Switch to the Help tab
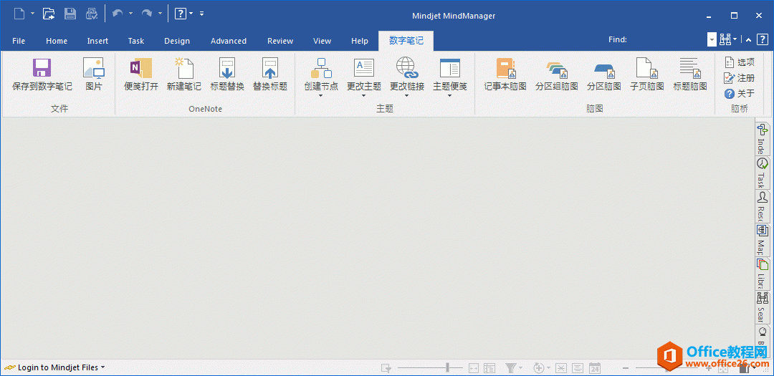 click(360, 41)
